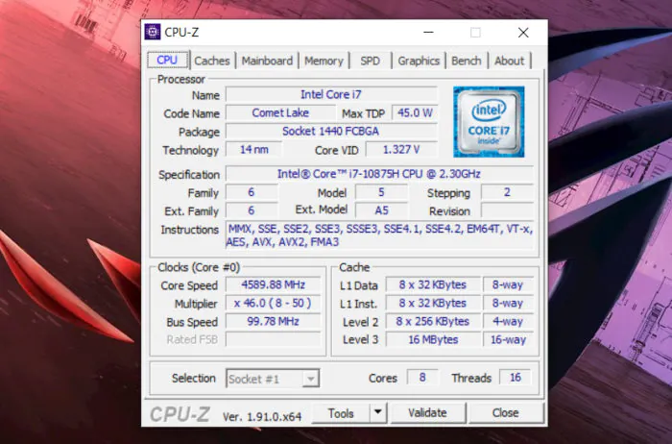
Task: Click the L1 Data 8 x 32 KBytes value
Action: [x=432, y=284]
